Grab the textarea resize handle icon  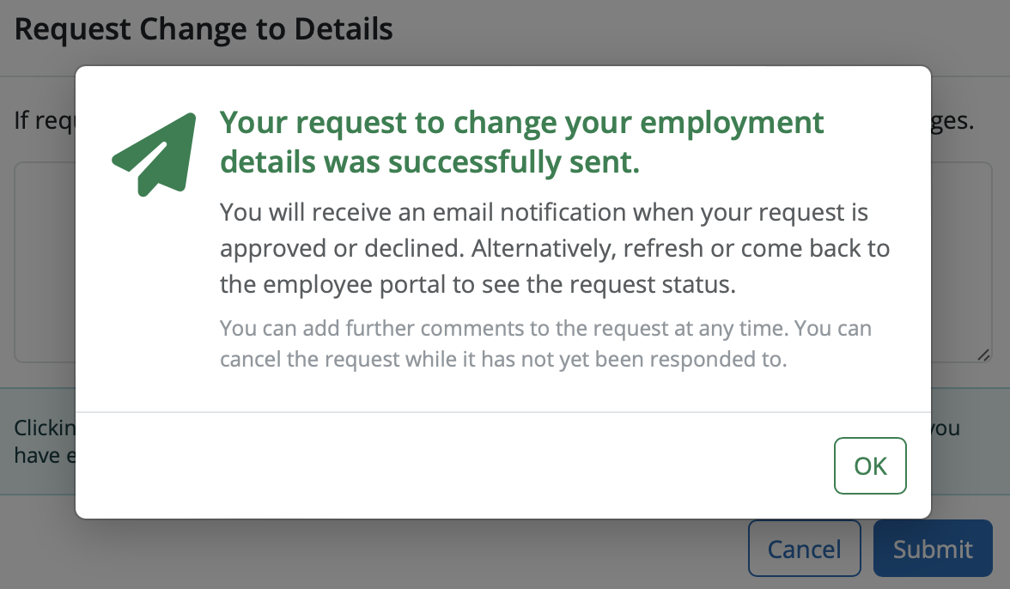[983, 355]
